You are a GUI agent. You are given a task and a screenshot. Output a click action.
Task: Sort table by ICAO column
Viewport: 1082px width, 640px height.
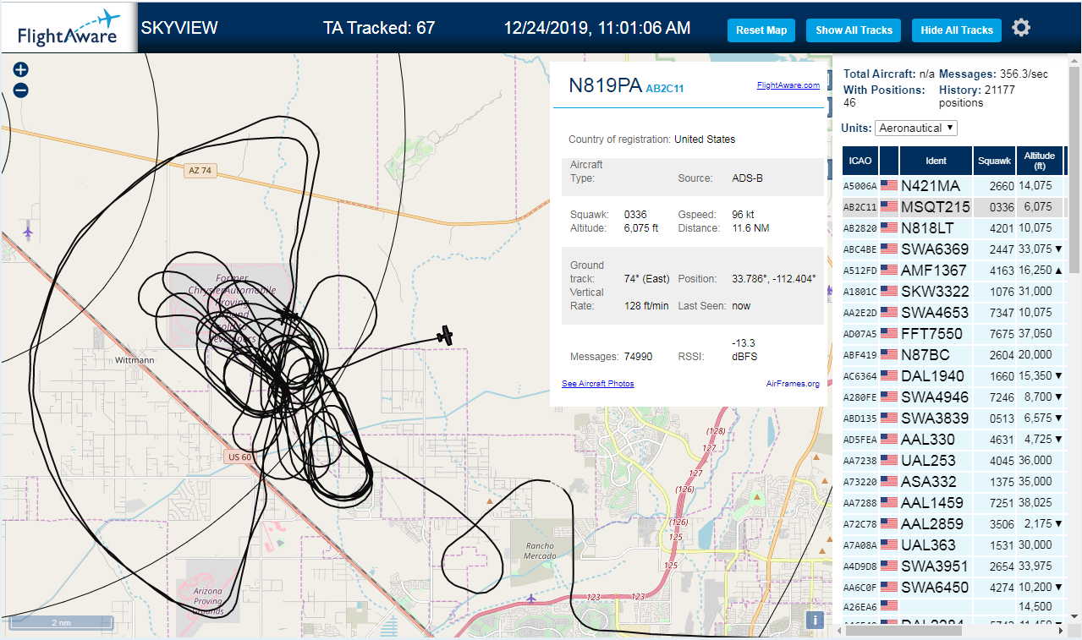point(860,161)
